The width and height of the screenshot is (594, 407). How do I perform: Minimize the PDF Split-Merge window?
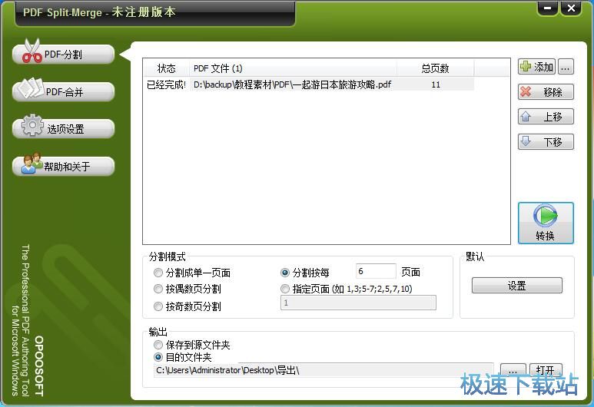click(547, 8)
